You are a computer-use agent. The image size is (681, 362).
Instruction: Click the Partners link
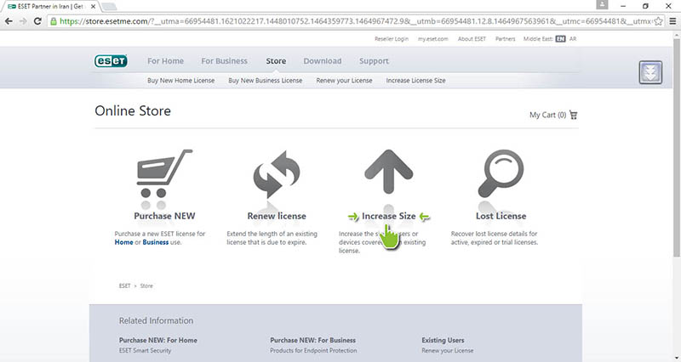point(505,38)
